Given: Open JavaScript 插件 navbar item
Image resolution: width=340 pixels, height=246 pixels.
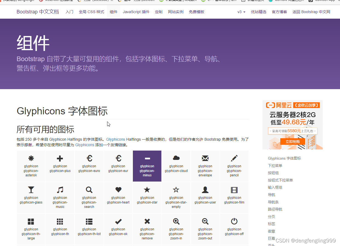Looking at the screenshot, I should tap(136, 12).
